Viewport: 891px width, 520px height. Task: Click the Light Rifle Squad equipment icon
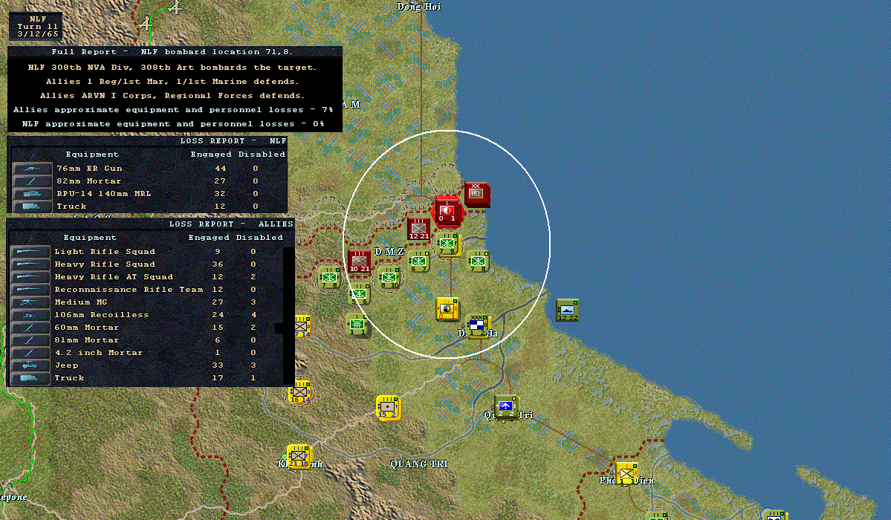click(30, 252)
